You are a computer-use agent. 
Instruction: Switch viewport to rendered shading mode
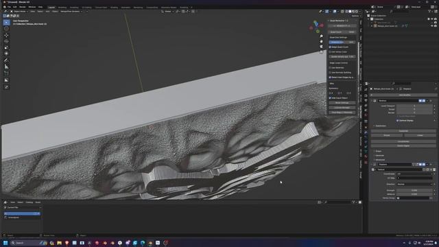click(357, 12)
